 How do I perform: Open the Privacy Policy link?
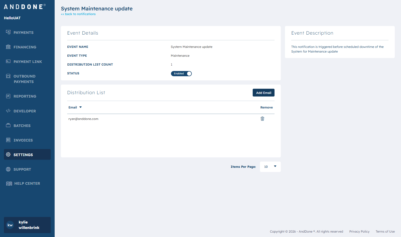pyautogui.click(x=359, y=232)
